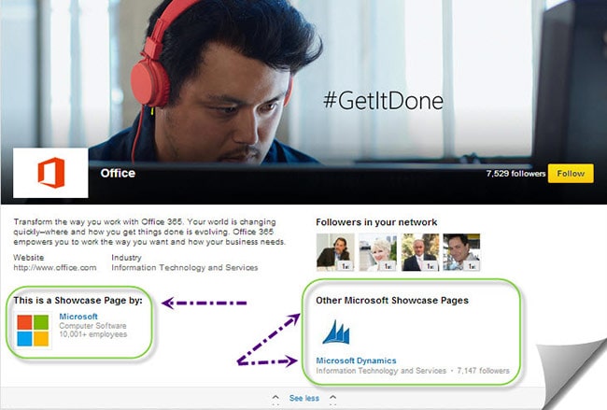Open the Office logo thumbnail

[x=50, y=173]
